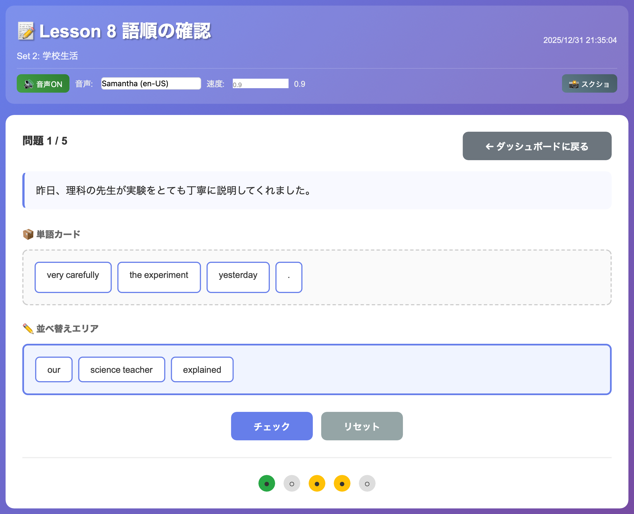Open the Samantha (en-US) voice dropdown
Image resolution: width=634 pixels, height=514 pixels.
[151, 83]
